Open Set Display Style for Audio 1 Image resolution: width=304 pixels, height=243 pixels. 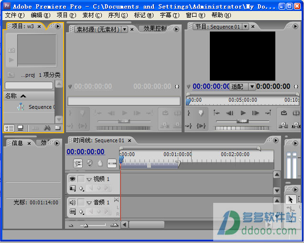(x=73, y=211)
